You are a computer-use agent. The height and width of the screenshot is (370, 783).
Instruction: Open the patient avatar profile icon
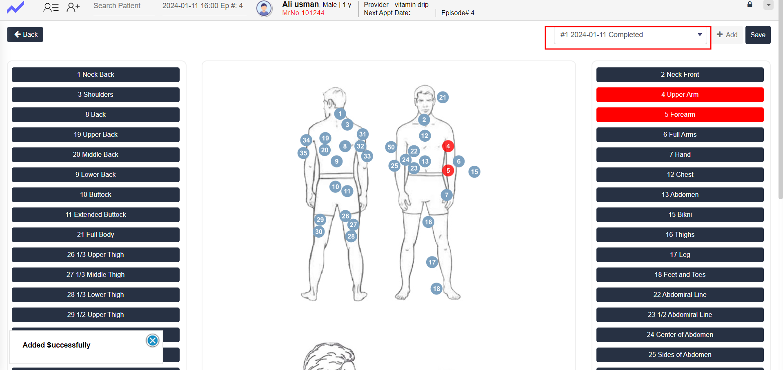click(264, 8)
